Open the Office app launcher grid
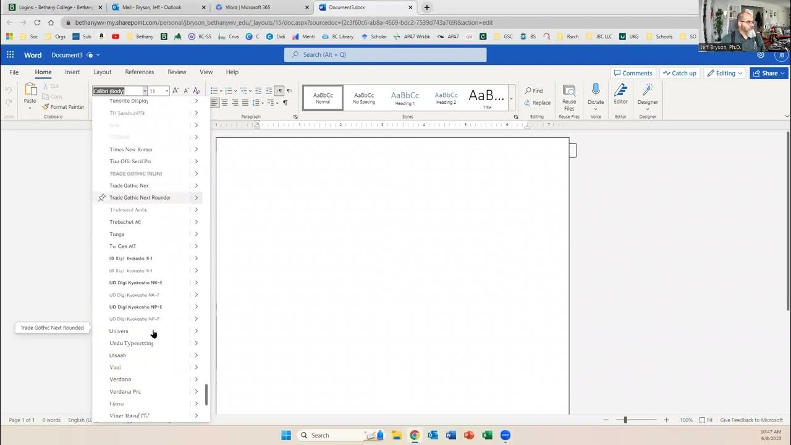 pos(10,55)
